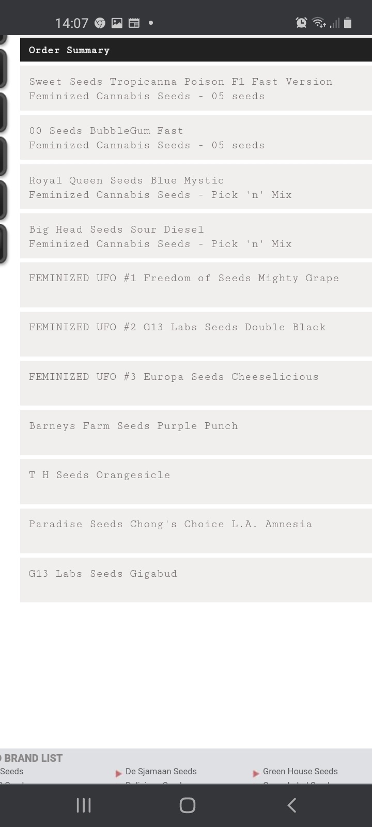Tap the battery status icon
The height and width of the screenshot is (827, 372).
(x=348, y=22)
